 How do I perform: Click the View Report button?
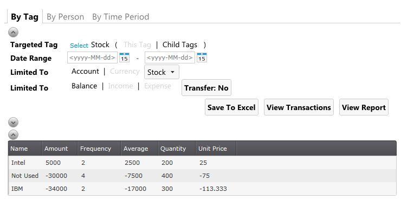click(364, 107)
